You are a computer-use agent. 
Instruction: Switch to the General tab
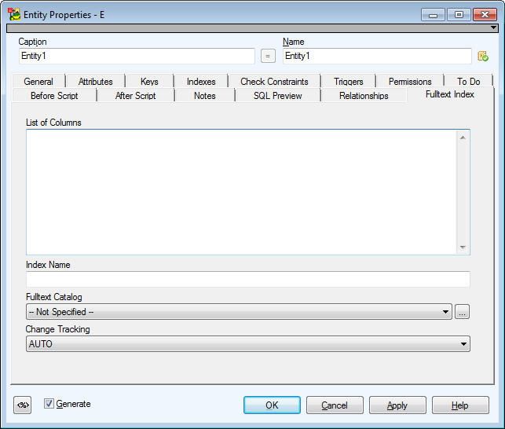pyautogui.click(x=38, y=82)
